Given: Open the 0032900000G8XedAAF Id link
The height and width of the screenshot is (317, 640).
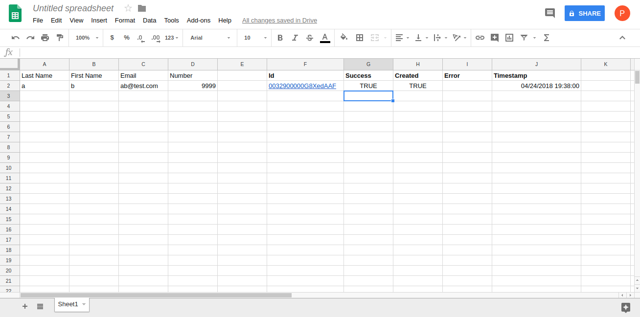Looking at the screenshot, I should (x=302, y=86).
